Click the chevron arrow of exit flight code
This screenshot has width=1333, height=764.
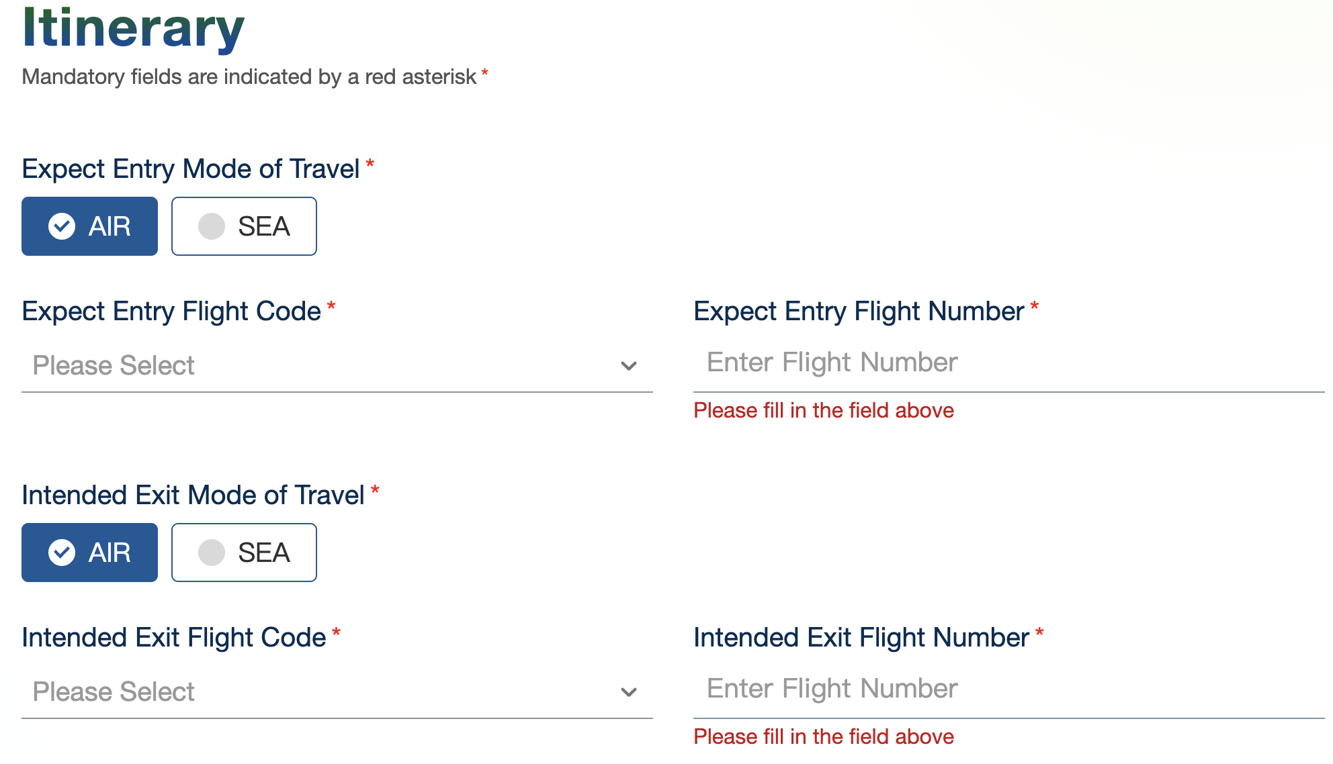(629, 692)
